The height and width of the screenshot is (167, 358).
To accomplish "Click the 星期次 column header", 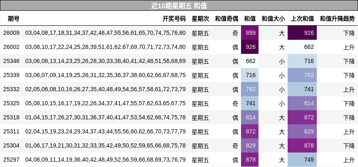I will point(200,19).
